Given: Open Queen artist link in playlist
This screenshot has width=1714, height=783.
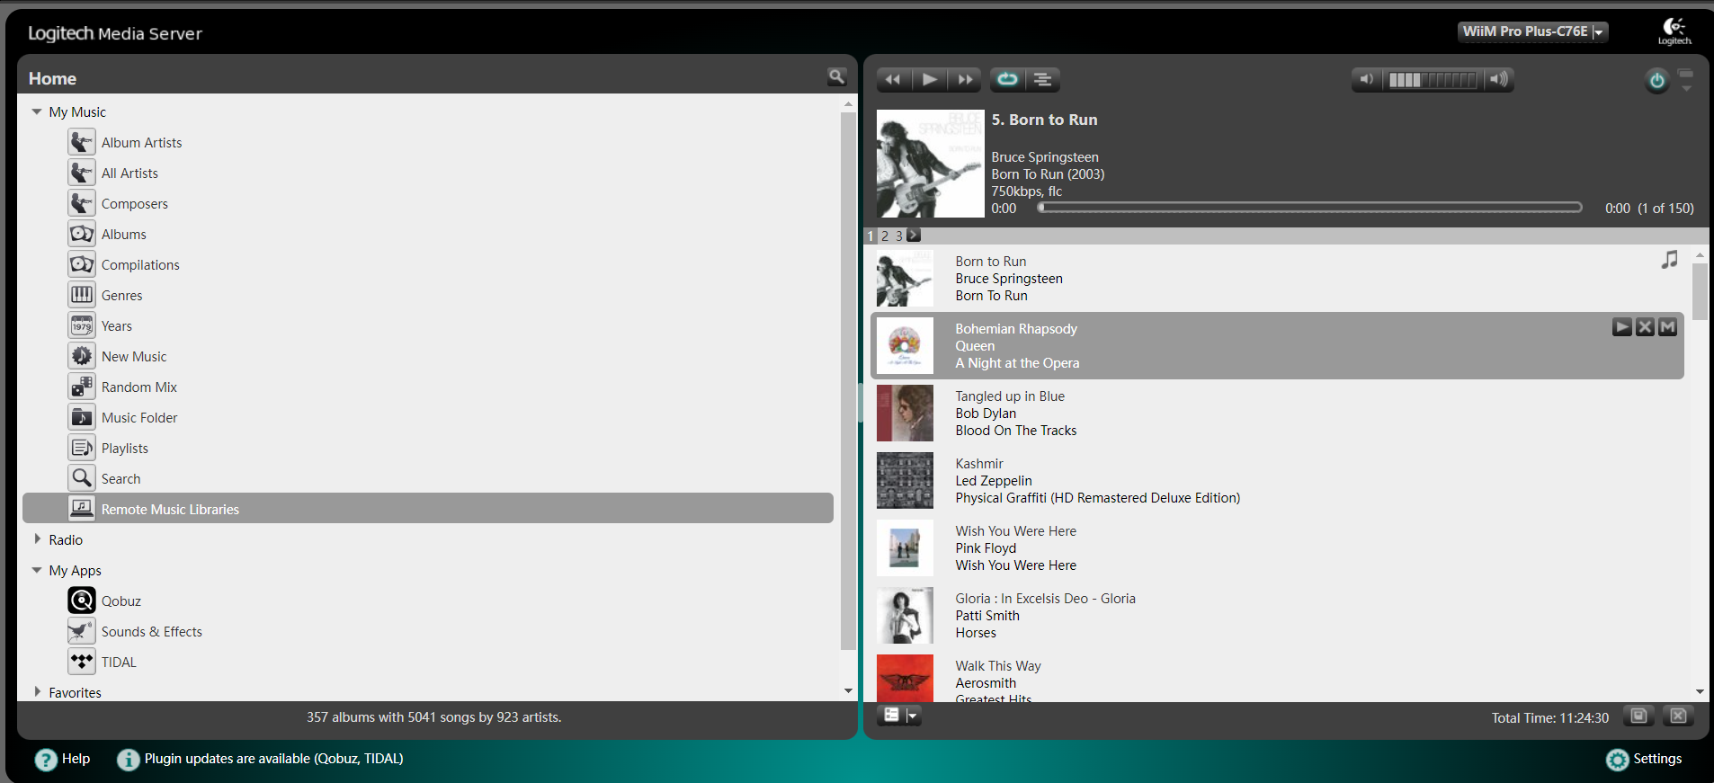Looking at the screenshot, I should [x=975, y=346].
